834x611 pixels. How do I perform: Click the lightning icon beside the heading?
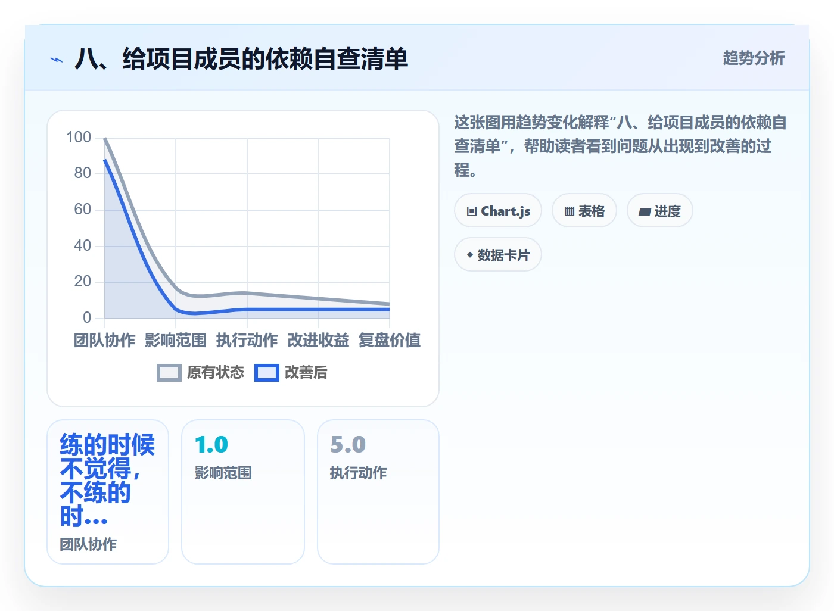(x=57, y=60)
